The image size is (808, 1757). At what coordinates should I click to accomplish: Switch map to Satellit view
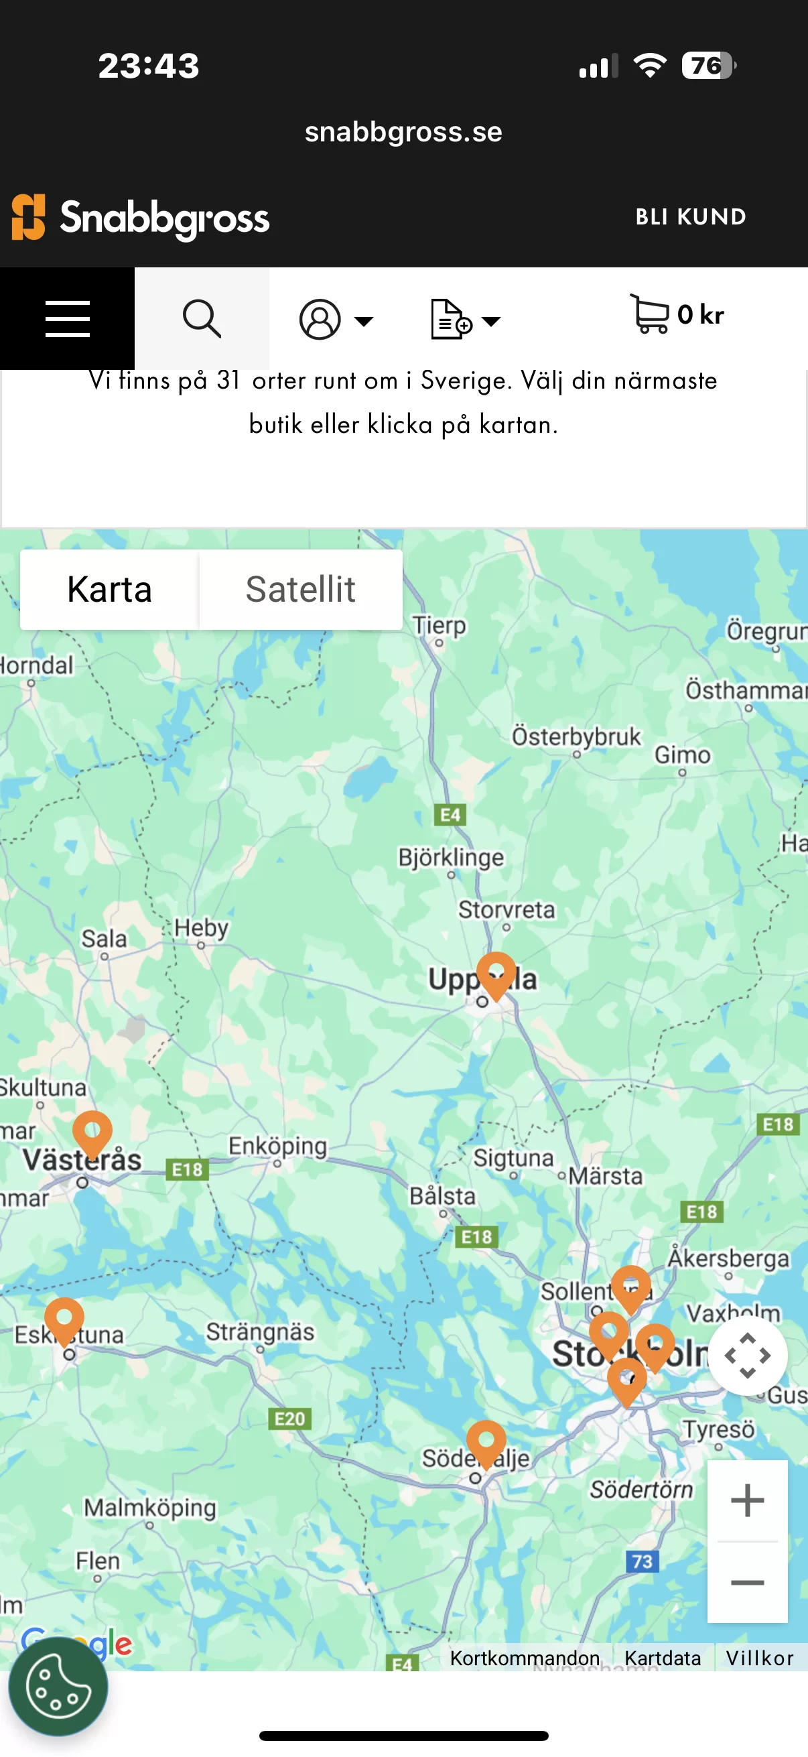pyautogui.click(x=301, y=589)
